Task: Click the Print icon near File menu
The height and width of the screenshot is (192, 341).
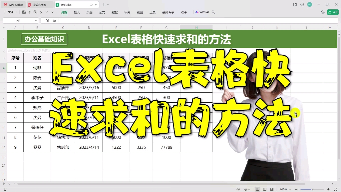Action: [x=30, y=12]
